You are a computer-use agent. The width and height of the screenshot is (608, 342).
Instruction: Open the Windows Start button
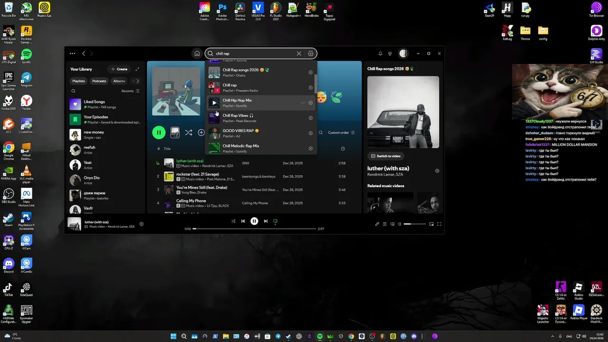(x=173, y=336)
